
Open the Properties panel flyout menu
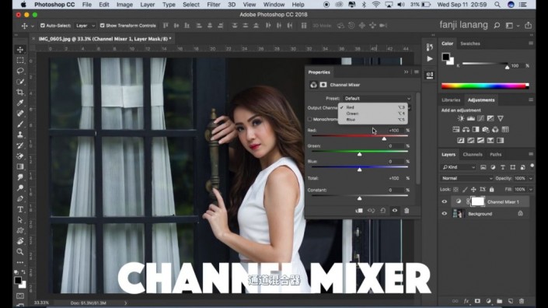(416, 72)
